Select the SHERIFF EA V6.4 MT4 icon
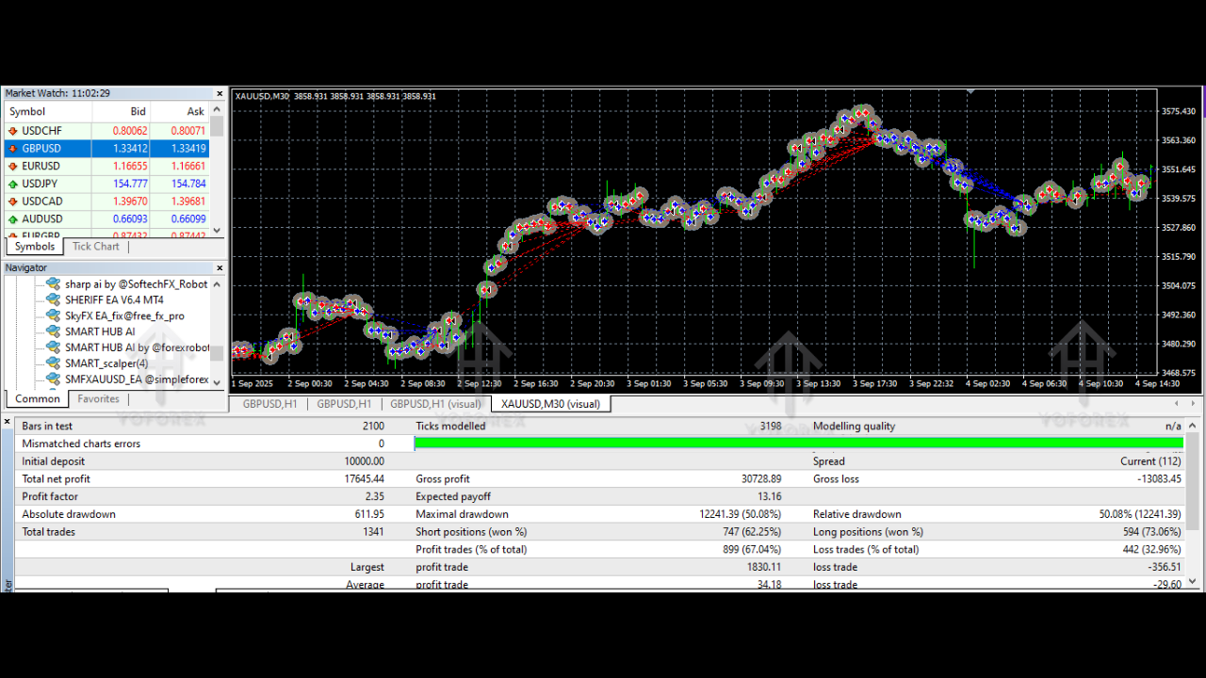1206x678 pixels. (x=54, y=299)
